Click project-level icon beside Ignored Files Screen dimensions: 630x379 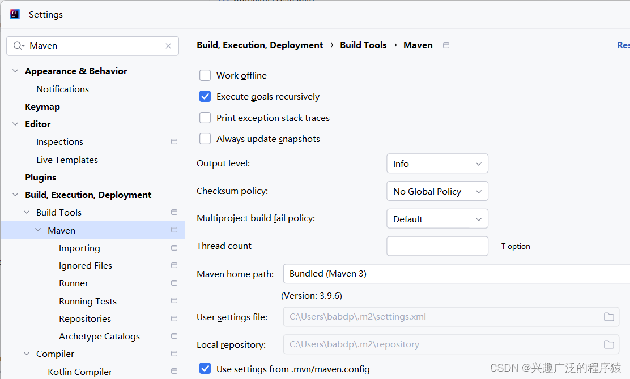tap(174, 265)
